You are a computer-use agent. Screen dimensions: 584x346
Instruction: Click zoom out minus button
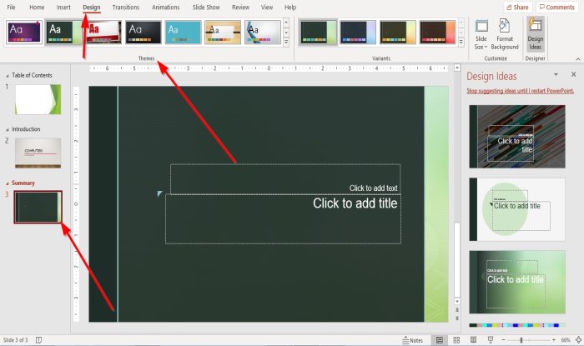504,340
